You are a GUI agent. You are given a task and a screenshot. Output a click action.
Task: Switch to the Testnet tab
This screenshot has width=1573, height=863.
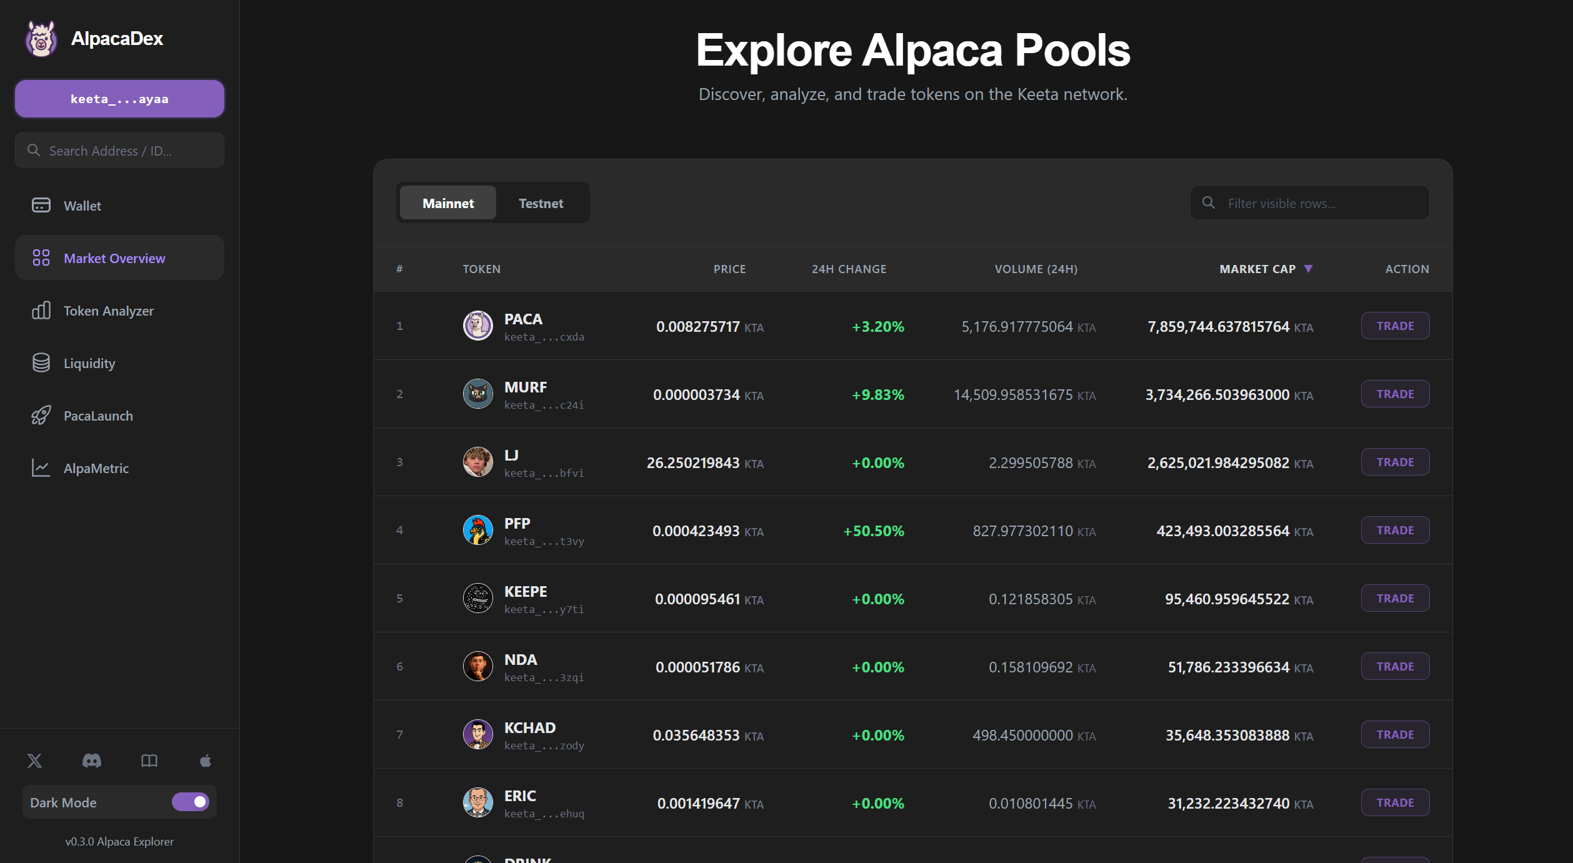coord(541,202)
